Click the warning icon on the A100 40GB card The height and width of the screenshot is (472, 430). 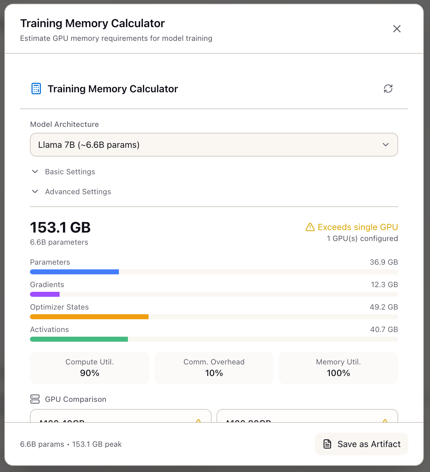(199, 421)
